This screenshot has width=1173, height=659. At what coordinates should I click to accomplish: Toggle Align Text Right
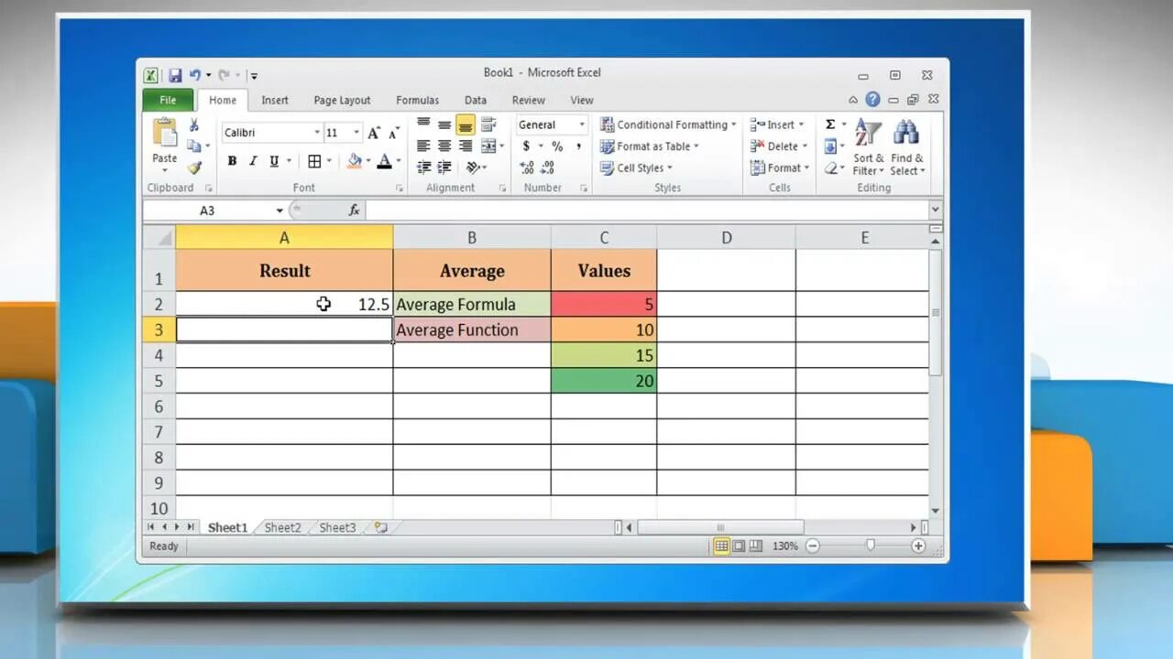tap(466, 146)
